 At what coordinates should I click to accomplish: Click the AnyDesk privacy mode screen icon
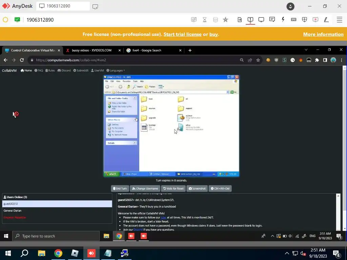coord(193,20)
